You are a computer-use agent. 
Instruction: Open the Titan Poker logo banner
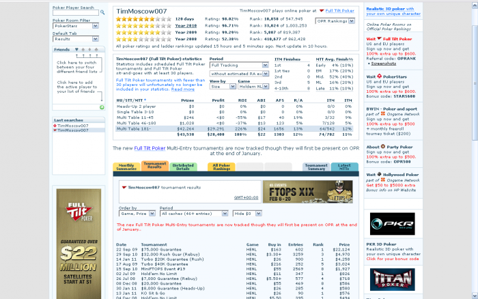click(x=393, y=279)
